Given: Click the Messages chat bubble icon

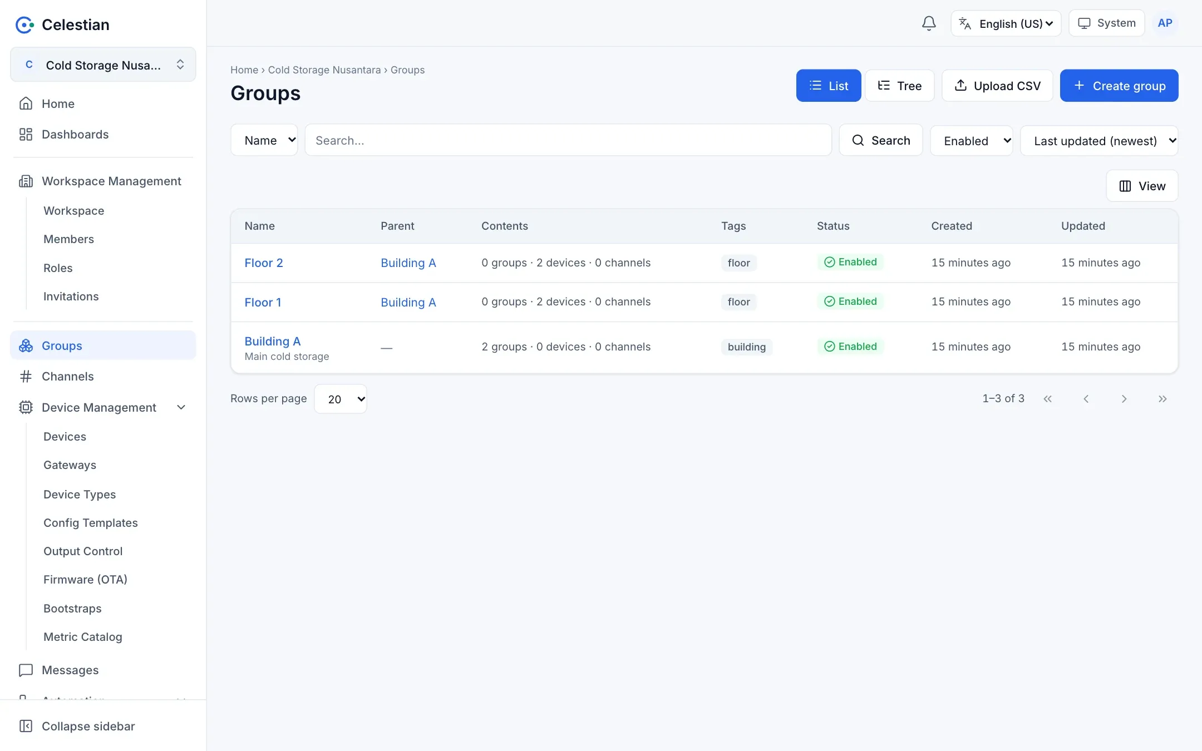Looking at the screenshot, I should [x=26, y=670].
